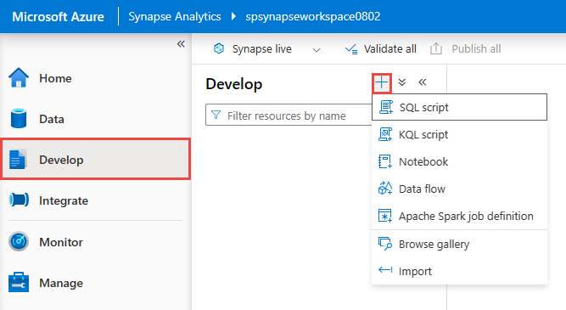566x310 pixels.
Task: Click the Notebook icon in menu
Action: point(385,161)
